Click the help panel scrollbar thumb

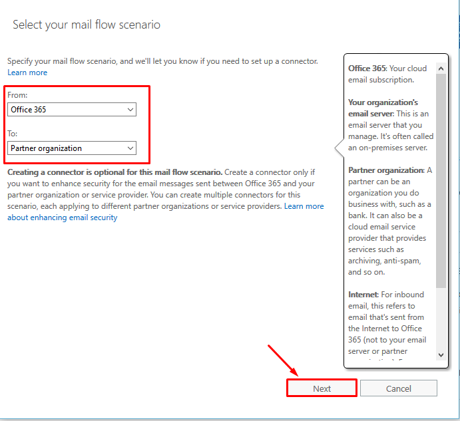441,181
